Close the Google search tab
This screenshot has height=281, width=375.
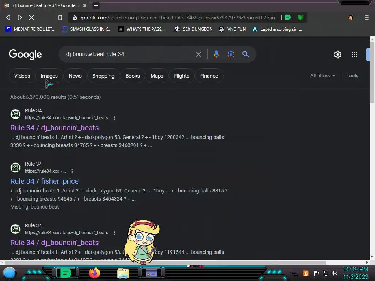[x=85, y=5]
